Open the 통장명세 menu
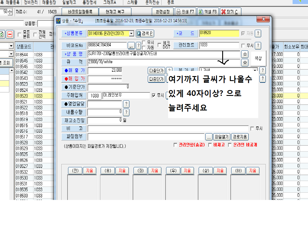 89,2
